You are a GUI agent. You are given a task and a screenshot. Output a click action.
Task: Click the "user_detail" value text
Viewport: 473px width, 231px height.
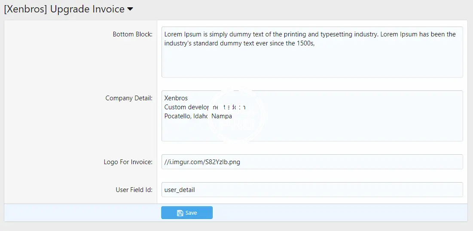180,190
